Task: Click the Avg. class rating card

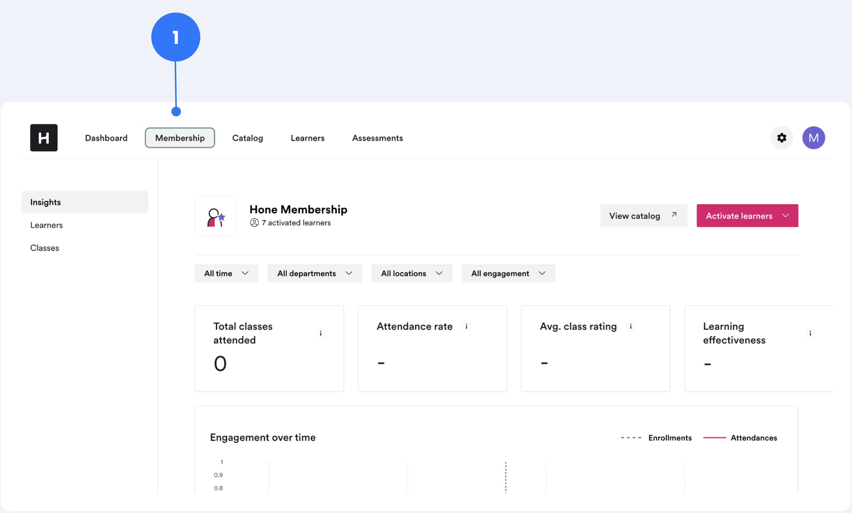Action: tap(596, 349)
